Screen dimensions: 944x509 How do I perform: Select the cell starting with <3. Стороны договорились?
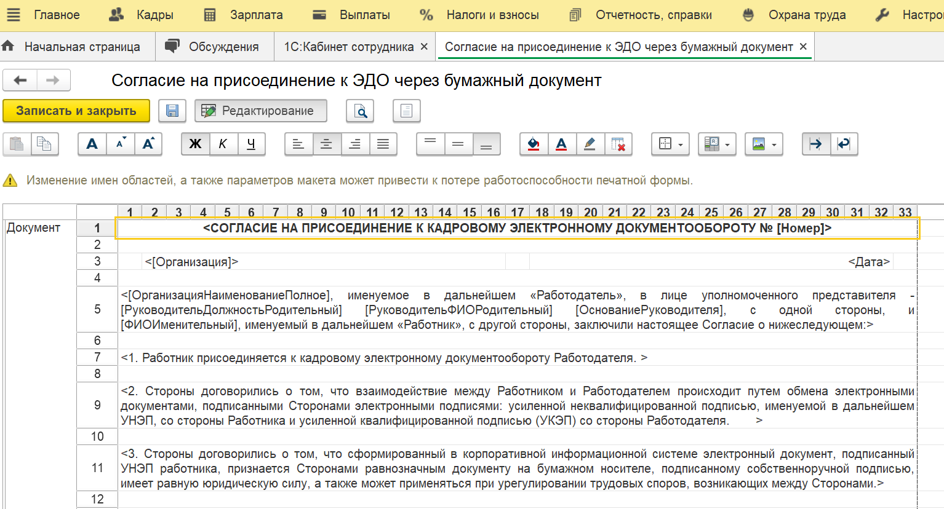point(517,468)
